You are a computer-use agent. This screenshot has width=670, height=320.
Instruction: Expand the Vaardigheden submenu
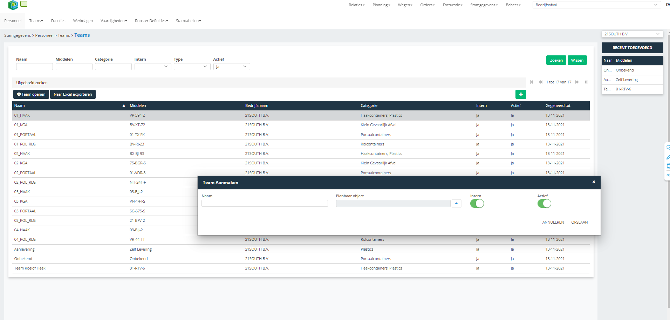click(114, 21)
